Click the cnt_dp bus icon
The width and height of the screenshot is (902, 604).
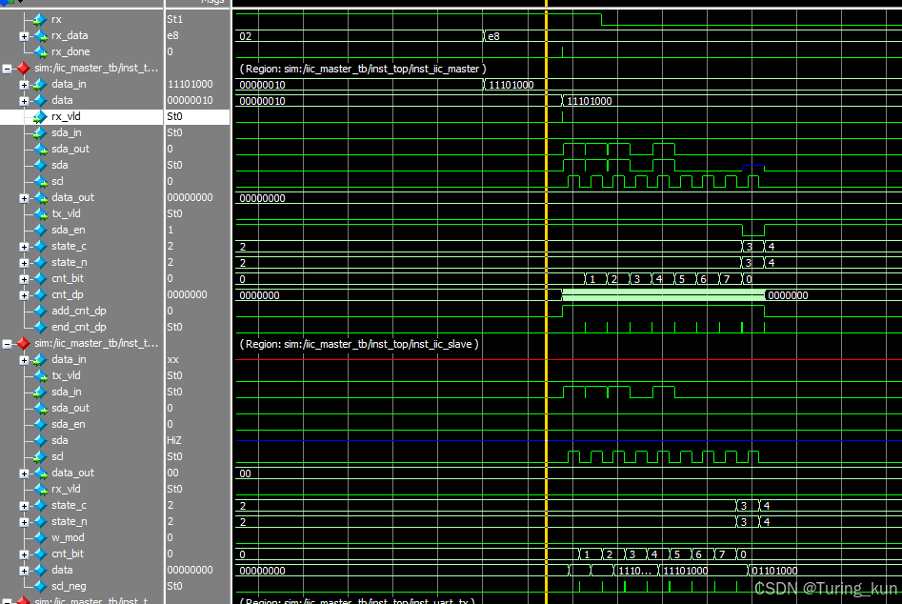(x=40, y=294)
